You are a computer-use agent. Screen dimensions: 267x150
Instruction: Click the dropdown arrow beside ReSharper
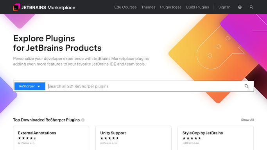[39, 87]
